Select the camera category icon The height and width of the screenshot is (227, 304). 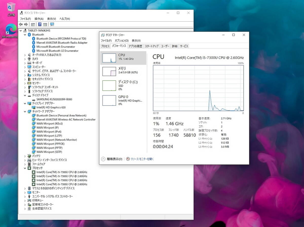29,59
